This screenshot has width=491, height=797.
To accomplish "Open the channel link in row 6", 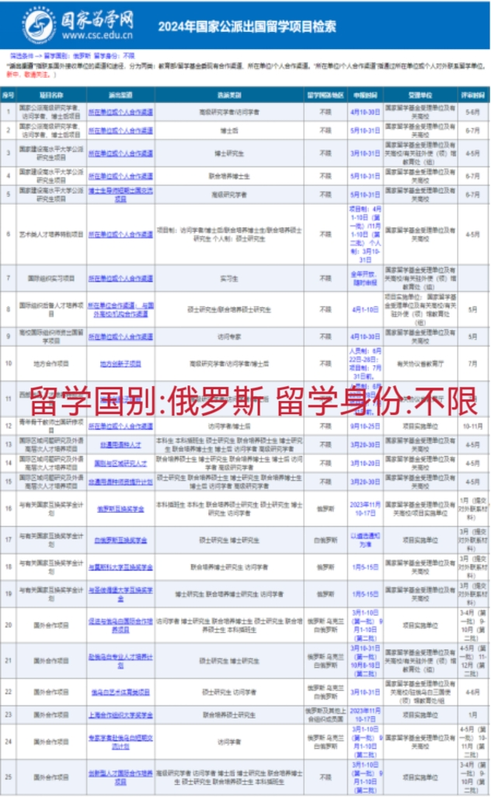I will (120, 234).
